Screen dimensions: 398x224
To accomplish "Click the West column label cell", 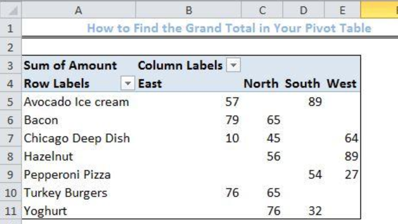I will point(342,84).
